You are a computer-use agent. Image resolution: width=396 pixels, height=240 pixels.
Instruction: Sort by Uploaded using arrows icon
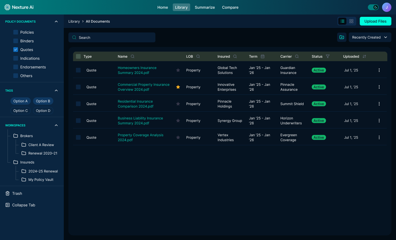coord(364,57)
